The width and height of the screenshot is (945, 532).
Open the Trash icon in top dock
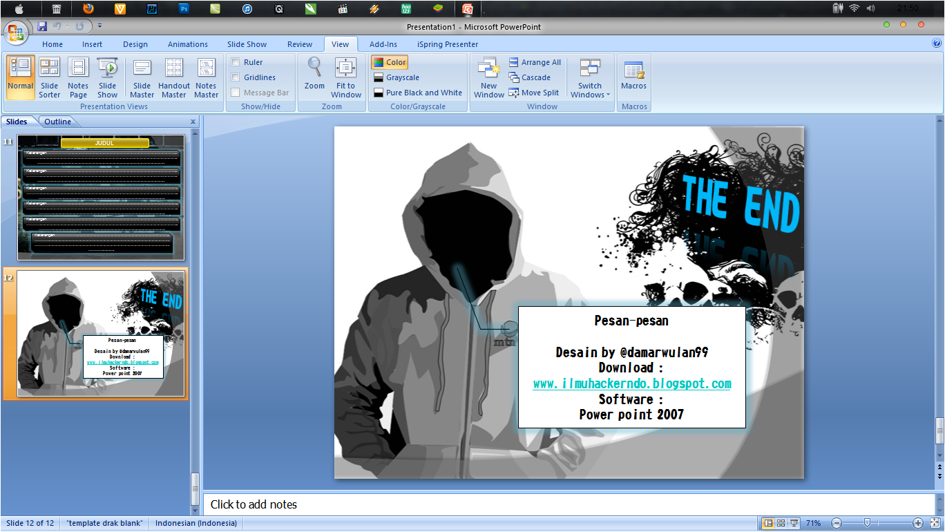pos(57,9)
